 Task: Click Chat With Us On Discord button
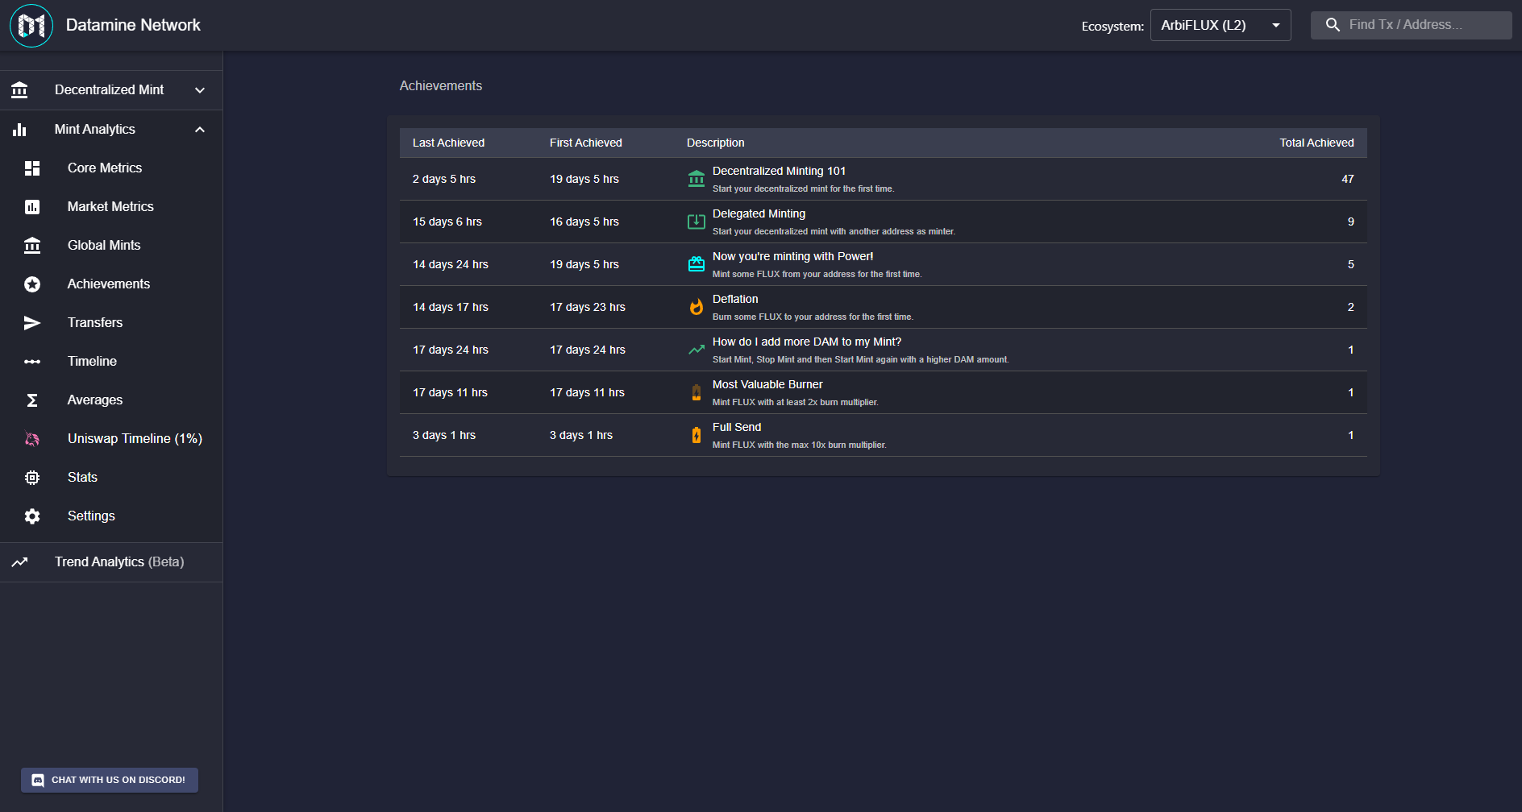pyautogui.click(x=110, y=780)
